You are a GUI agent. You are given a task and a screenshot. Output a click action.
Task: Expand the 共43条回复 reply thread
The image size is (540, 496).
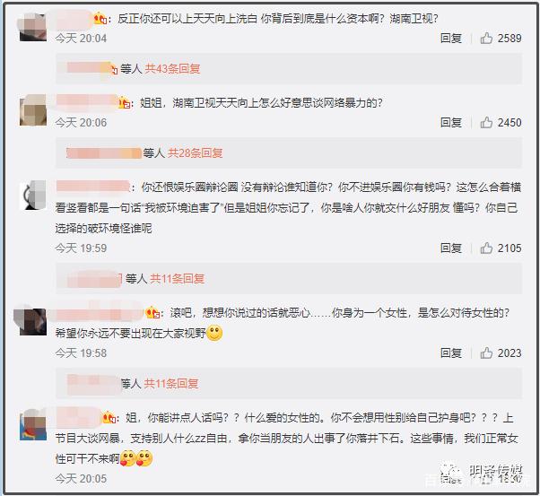(172, 69)
